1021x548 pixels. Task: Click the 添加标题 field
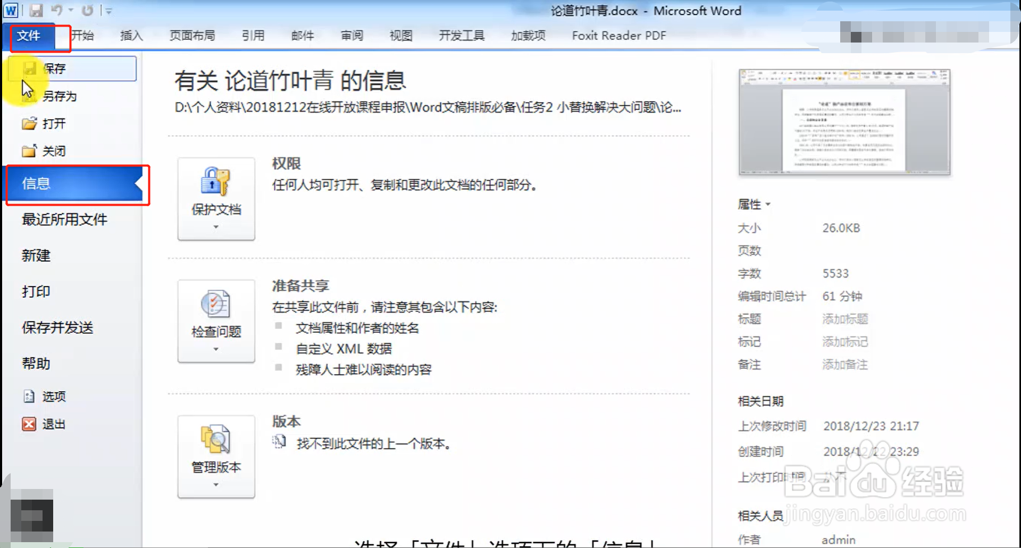point(846,319)
